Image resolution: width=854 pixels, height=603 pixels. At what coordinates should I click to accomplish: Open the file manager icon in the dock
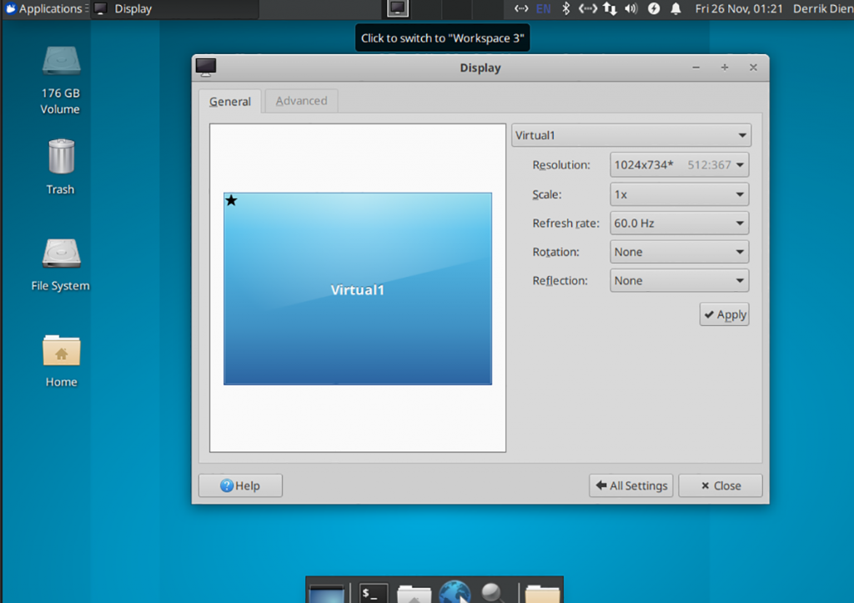pyautogui.click(x=413, y=592)
